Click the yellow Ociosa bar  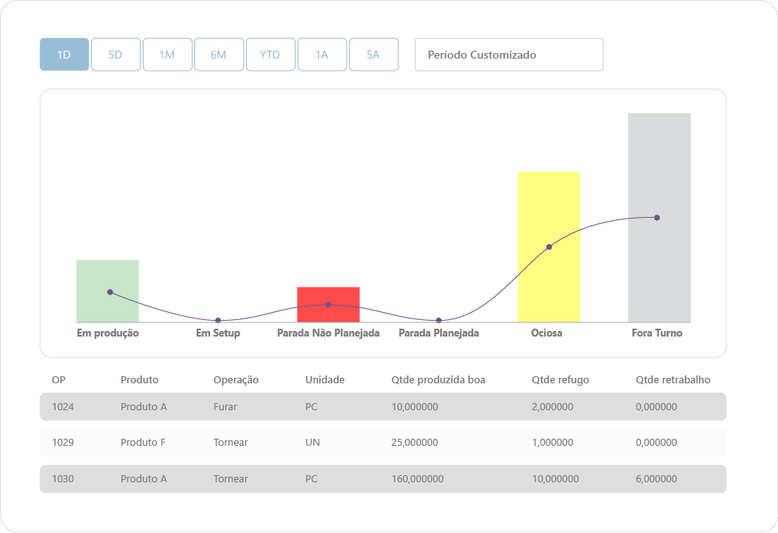[x=549, y=246]
